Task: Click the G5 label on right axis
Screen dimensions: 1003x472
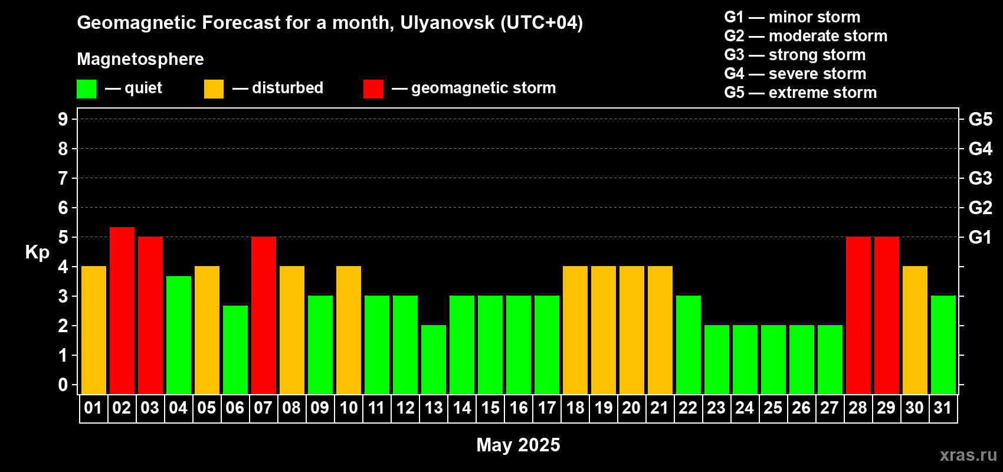Action: (981, 119)
